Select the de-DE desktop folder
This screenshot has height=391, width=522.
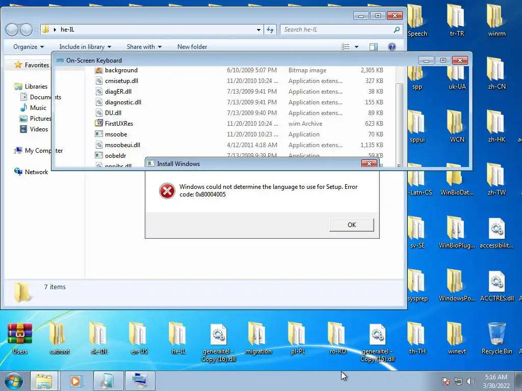[x=99, y=338]
